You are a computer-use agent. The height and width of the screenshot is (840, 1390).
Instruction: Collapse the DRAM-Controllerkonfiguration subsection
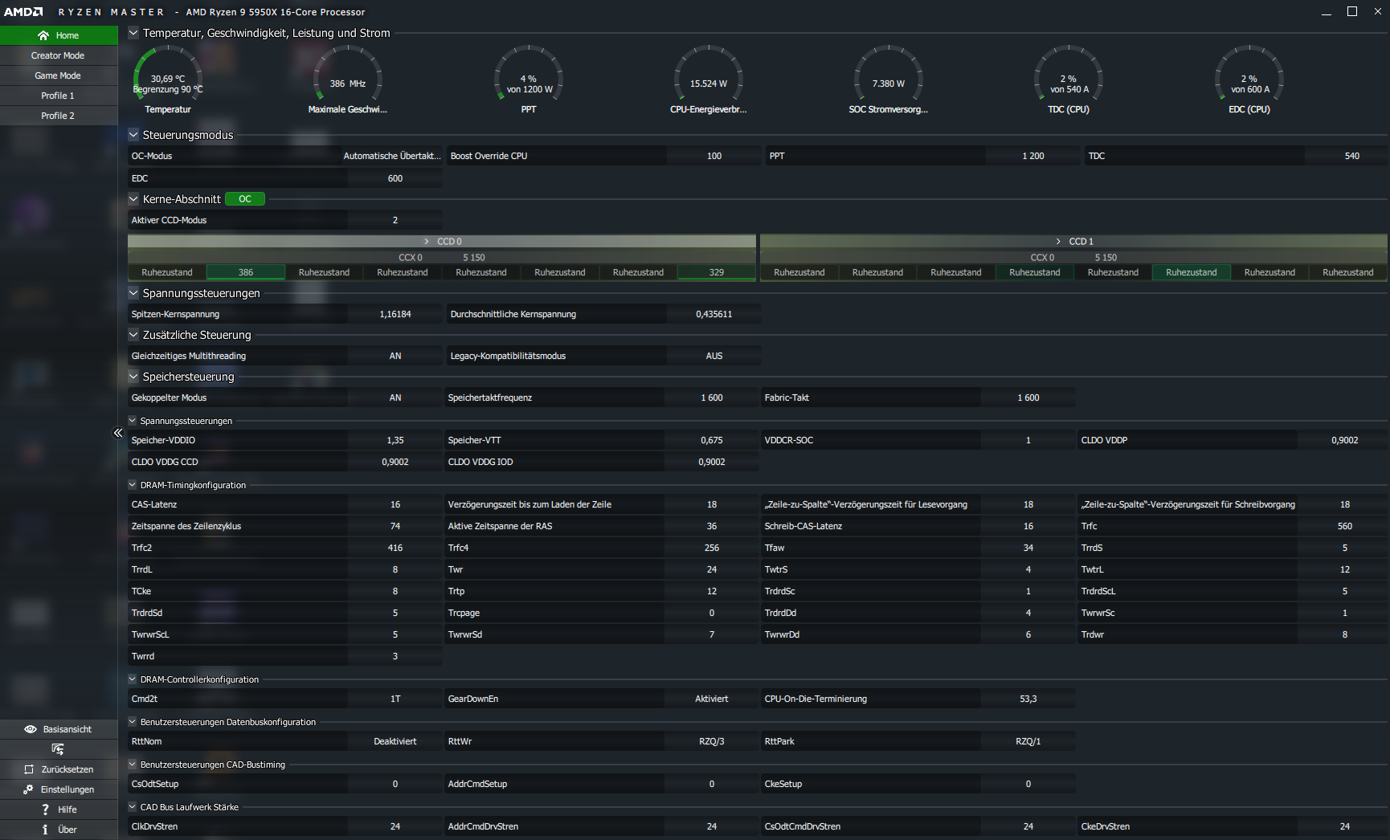tap(133, 679)
